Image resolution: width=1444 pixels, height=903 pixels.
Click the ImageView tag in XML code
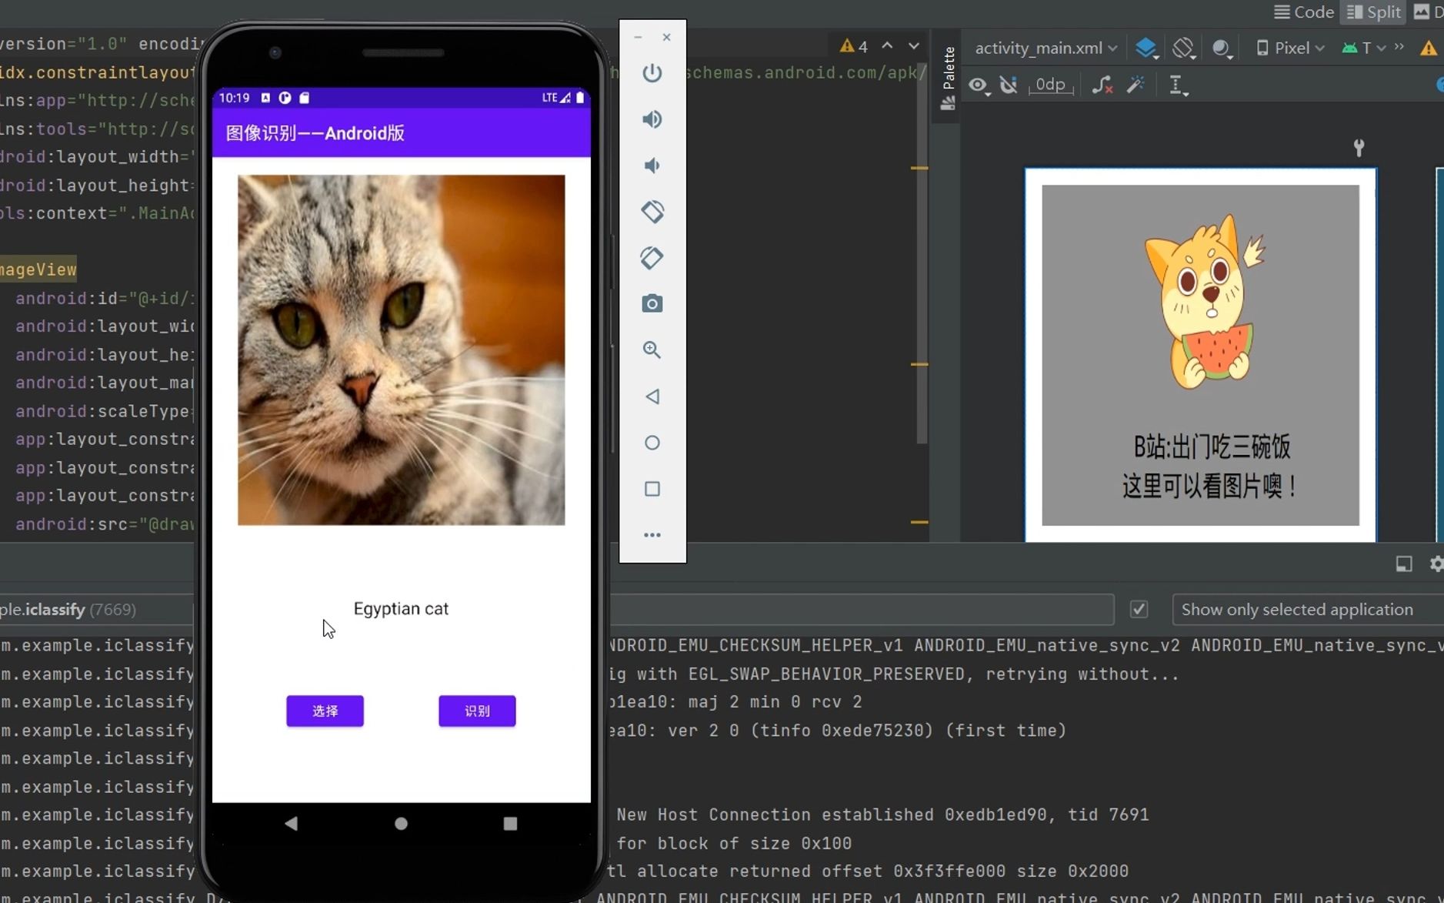click(38, 269)
